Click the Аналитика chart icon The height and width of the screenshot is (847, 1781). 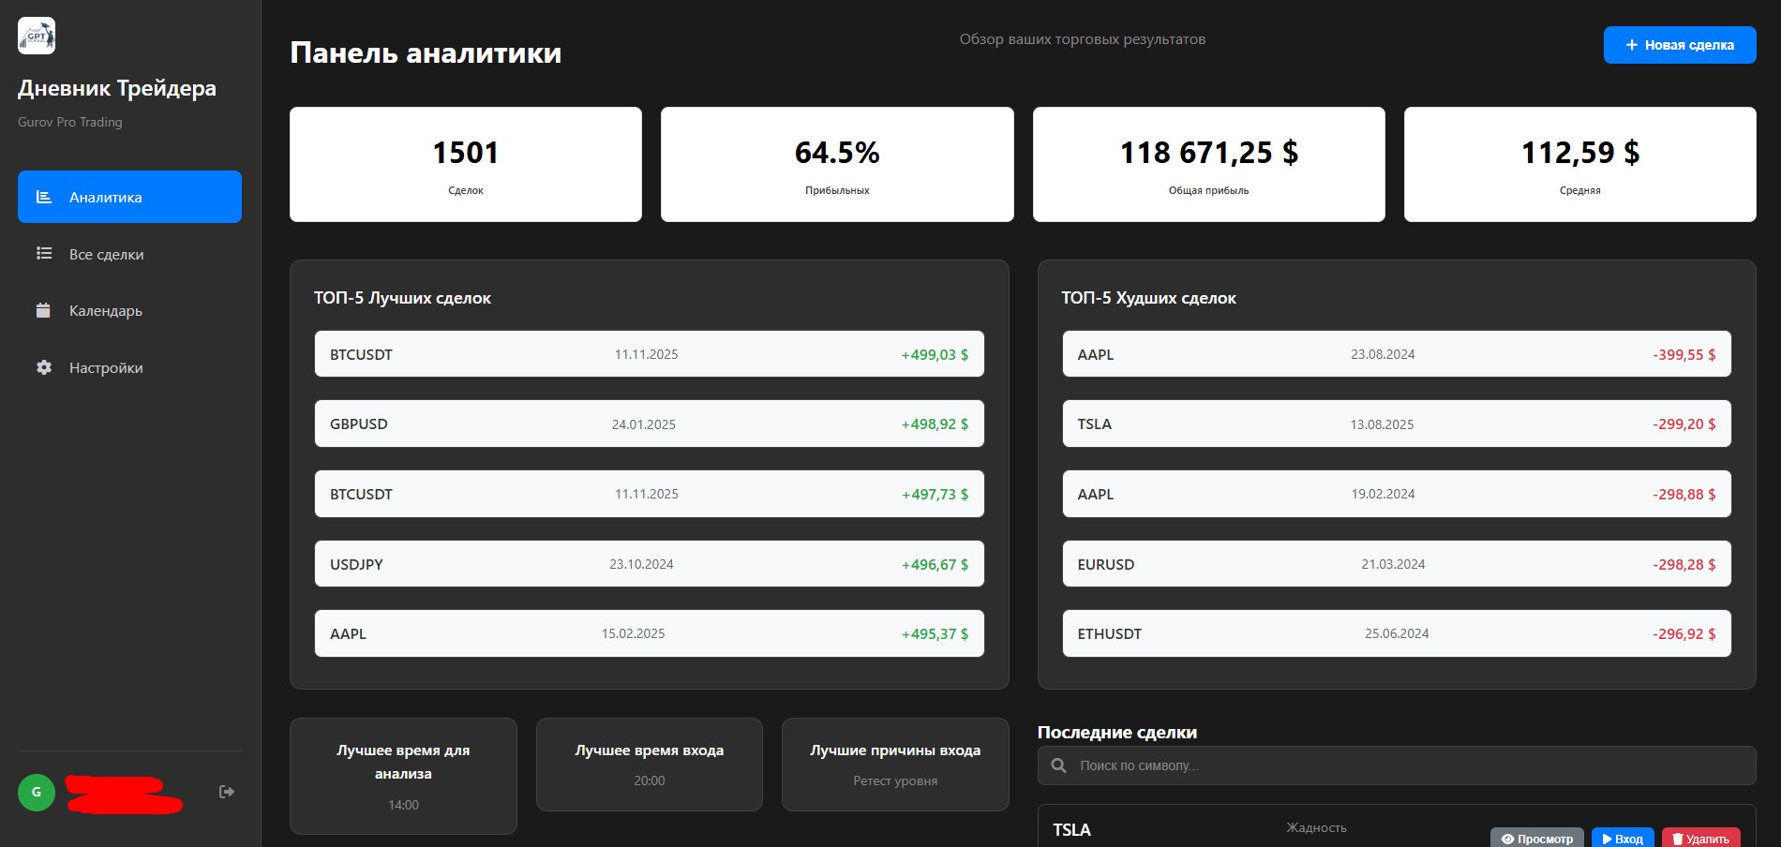[44, 197]
